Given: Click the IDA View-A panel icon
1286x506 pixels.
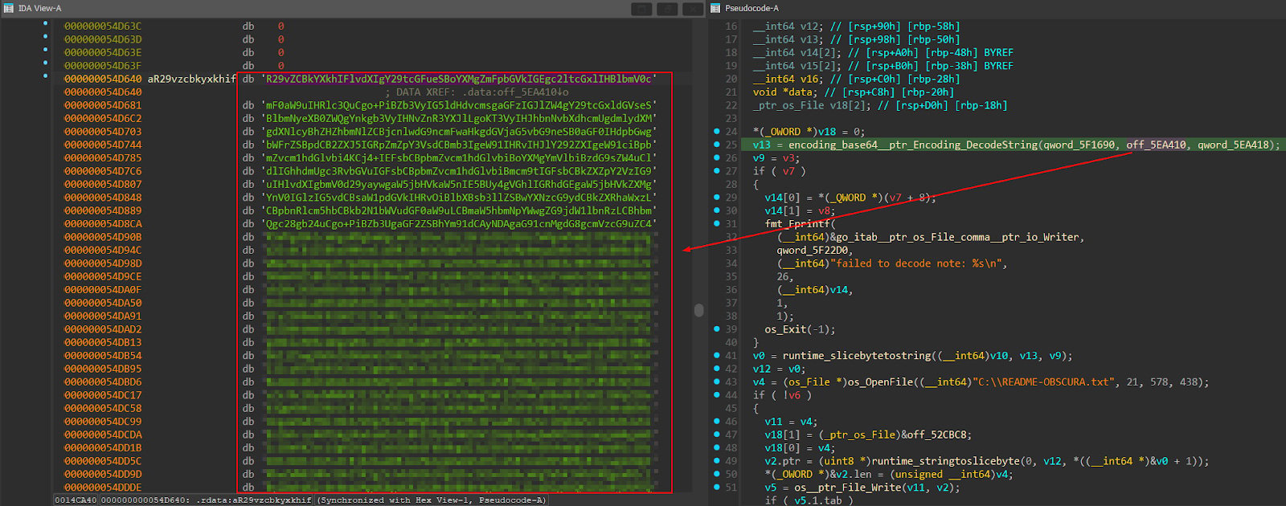Looking at the screenshot, I should [9, 8].
